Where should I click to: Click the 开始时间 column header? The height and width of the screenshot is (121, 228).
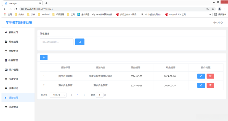tap(135, 67)
